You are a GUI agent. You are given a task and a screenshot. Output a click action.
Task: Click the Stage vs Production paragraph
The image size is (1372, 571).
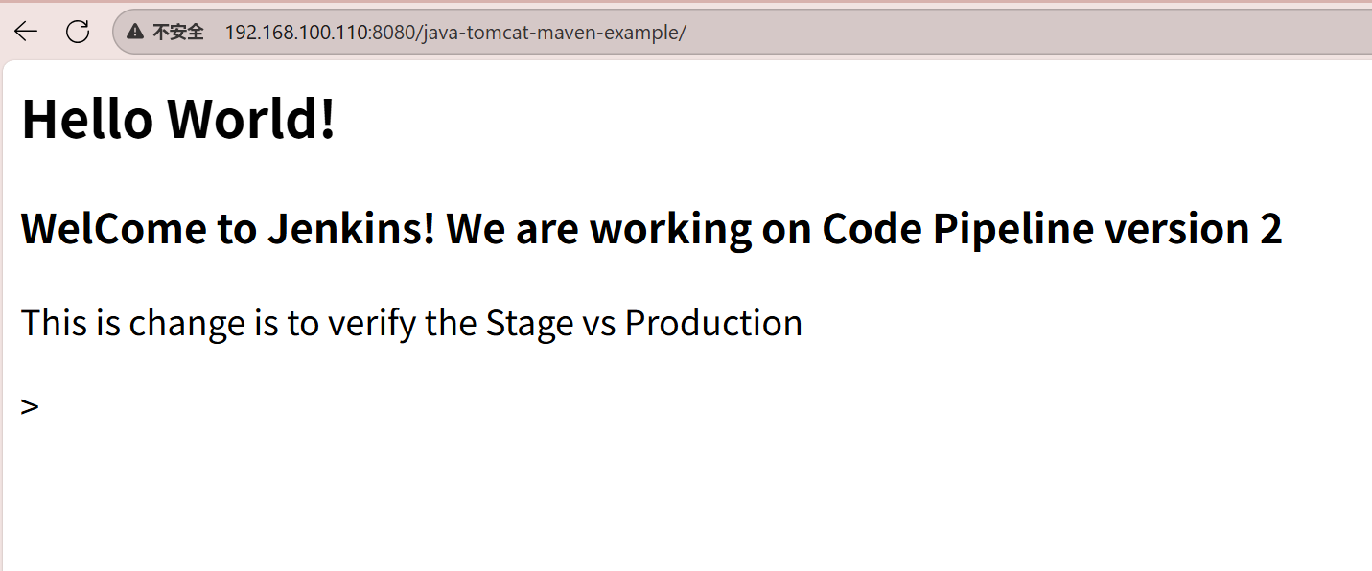tap(411, 323)
